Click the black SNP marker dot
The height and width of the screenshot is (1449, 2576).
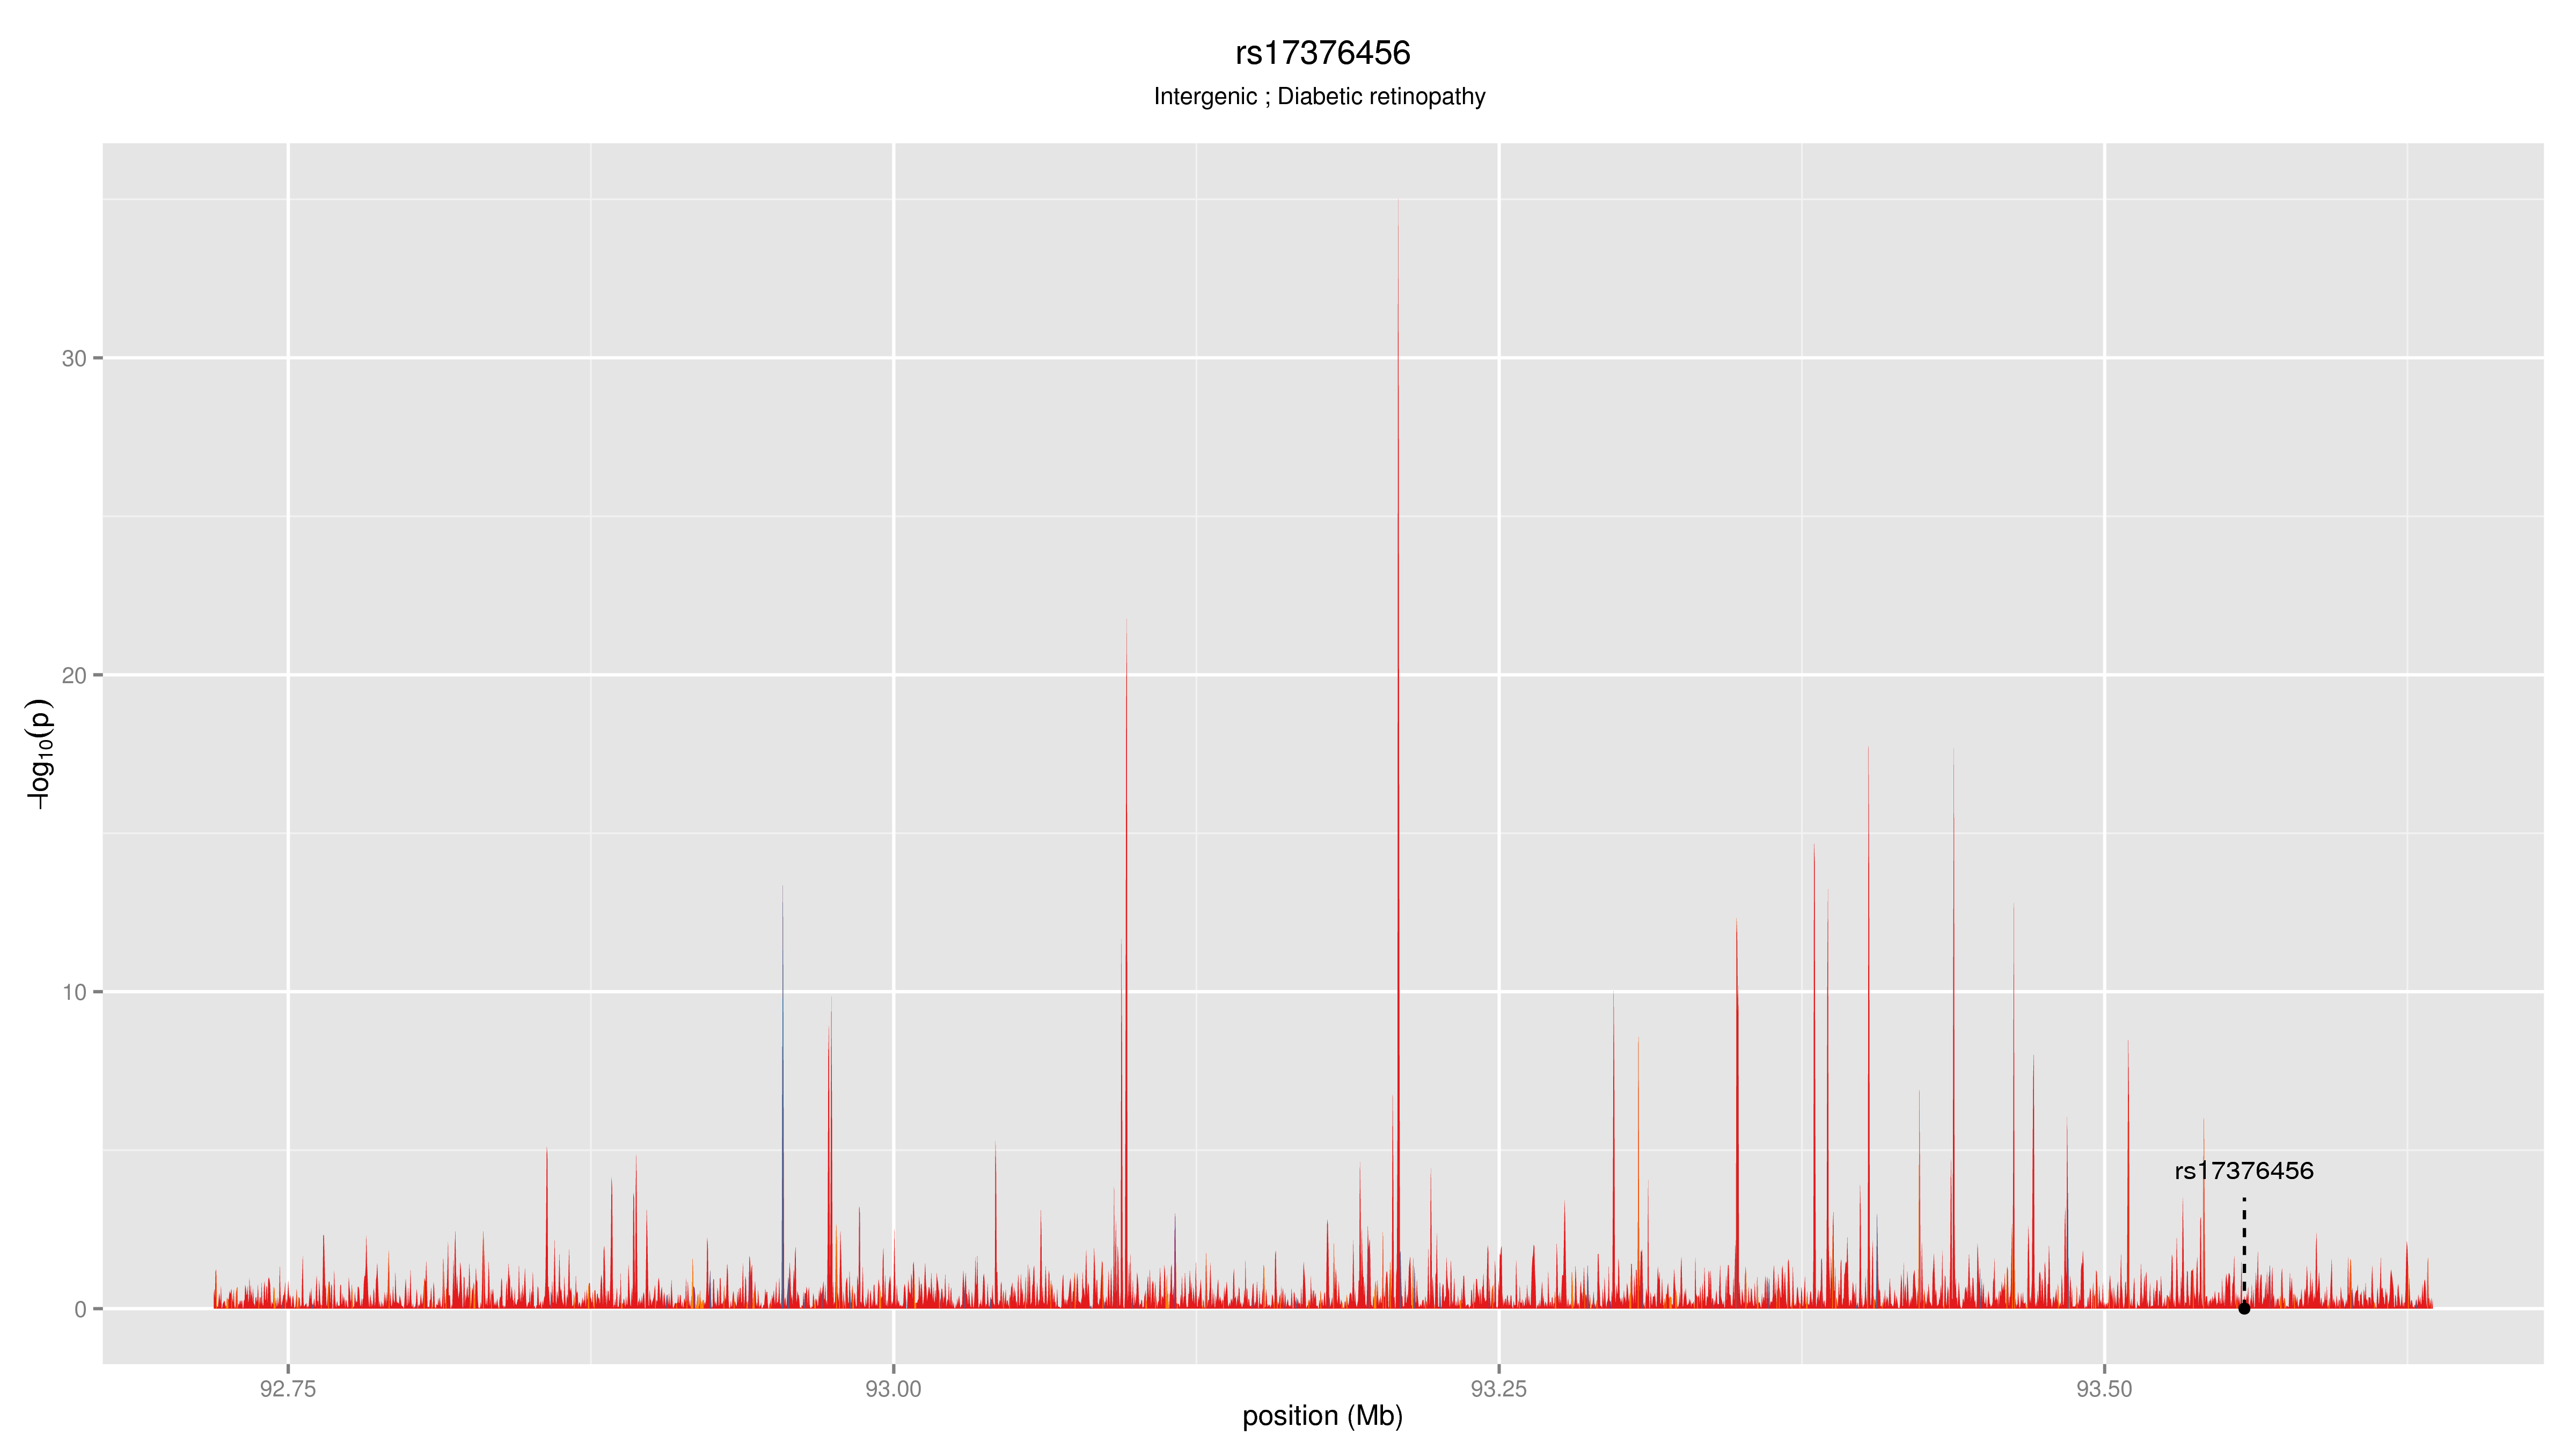(x=2244, y=1308)
